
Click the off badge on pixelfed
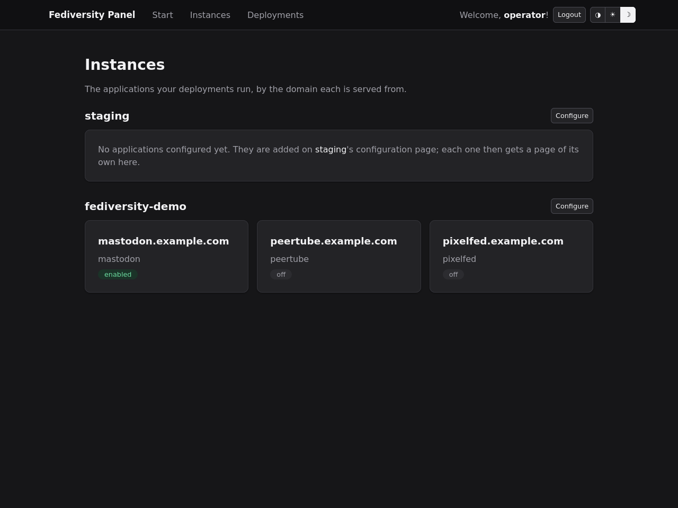tap(453, 274)
